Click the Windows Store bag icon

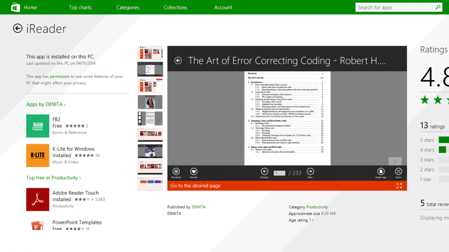pyautogui.click(x=16, y=7)
